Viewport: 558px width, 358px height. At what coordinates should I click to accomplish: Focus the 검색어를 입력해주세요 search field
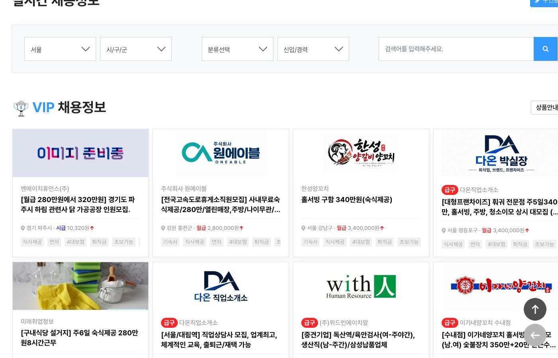[456, 49]
